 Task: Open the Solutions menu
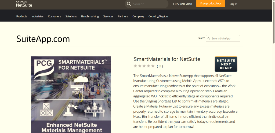[71, 16]
